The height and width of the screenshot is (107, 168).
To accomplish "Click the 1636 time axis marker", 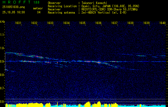I will click(x=98, y=23).
